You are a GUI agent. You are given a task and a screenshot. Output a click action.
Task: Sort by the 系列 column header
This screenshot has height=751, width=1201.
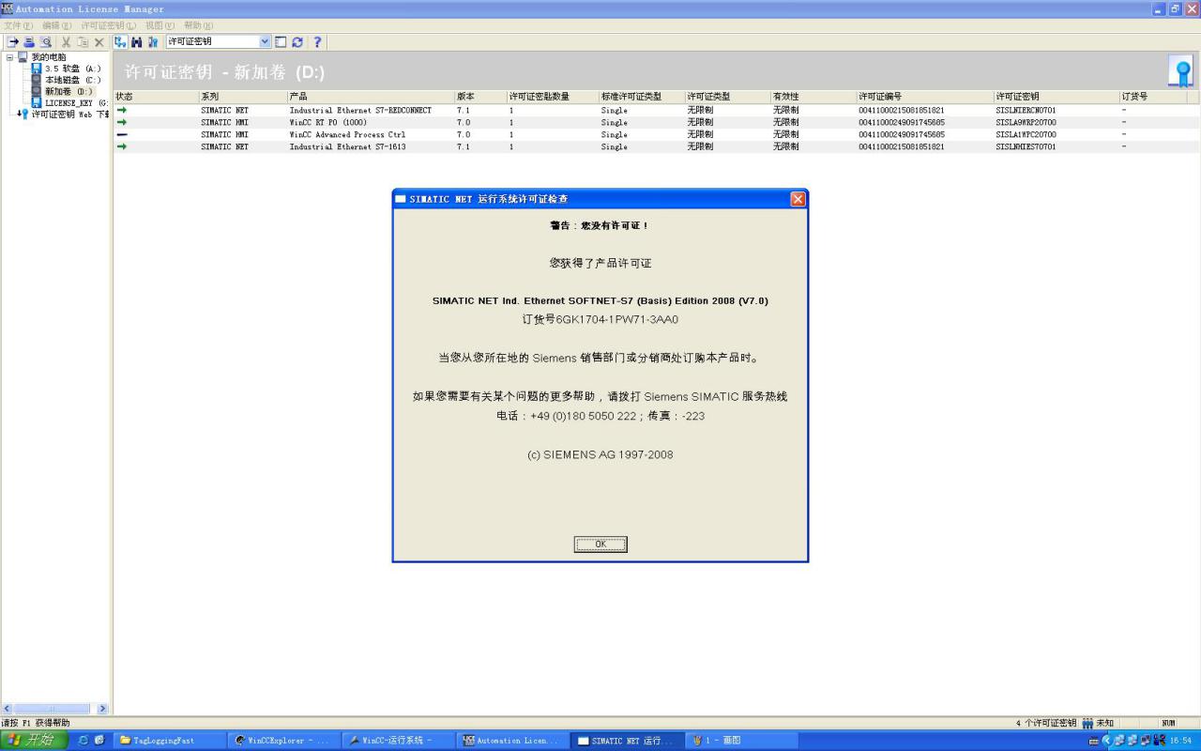tap(242, 97)
